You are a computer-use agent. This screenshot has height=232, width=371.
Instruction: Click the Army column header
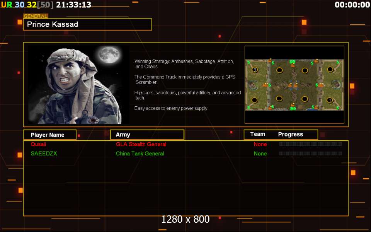tap(147, 135)
